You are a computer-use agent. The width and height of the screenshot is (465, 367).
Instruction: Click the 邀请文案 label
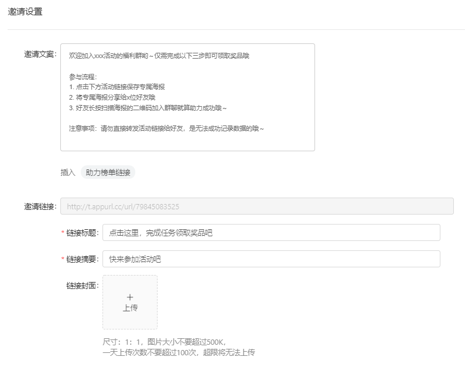pos(40,54)
